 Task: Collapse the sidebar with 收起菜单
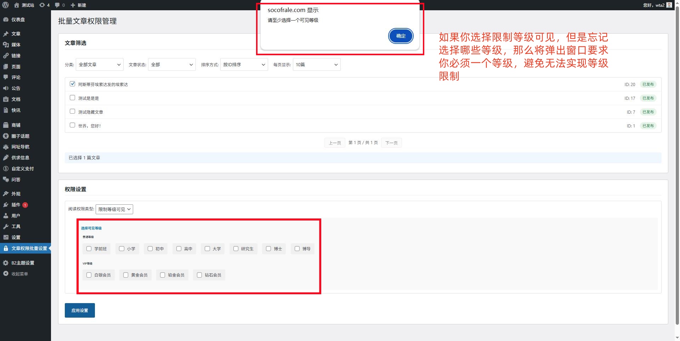click(x=25, y=274)
